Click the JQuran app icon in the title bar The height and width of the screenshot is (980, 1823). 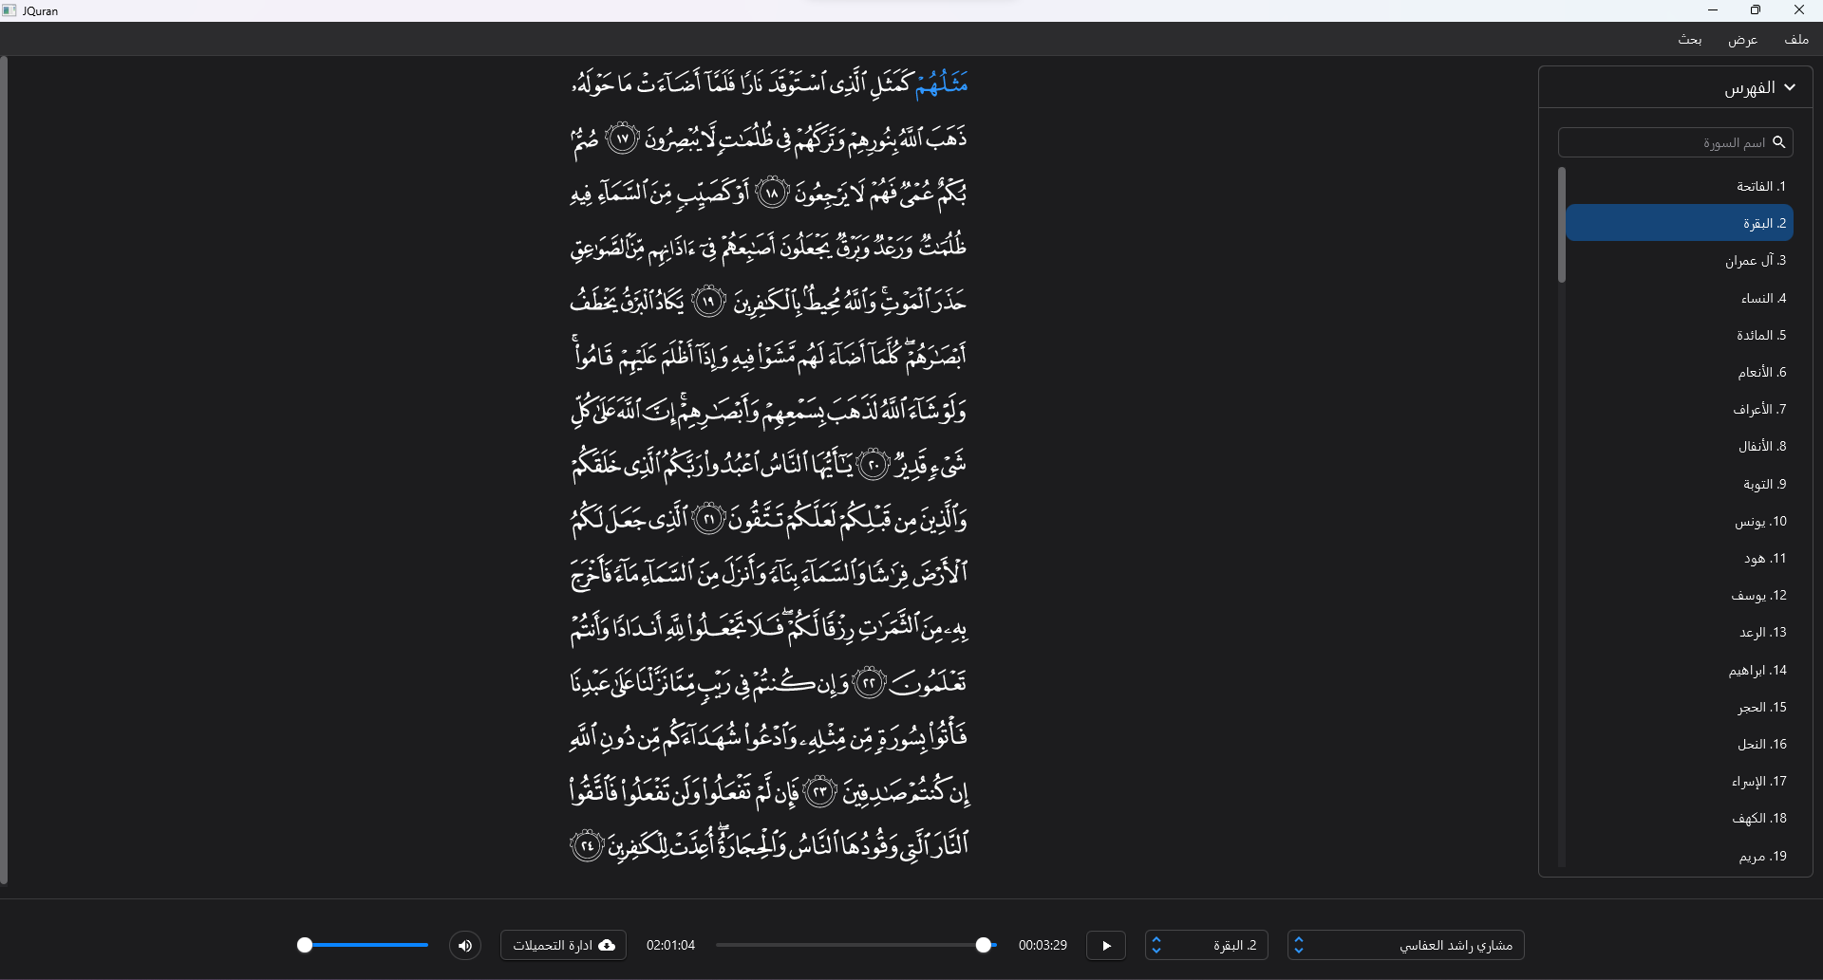[9, 10]
